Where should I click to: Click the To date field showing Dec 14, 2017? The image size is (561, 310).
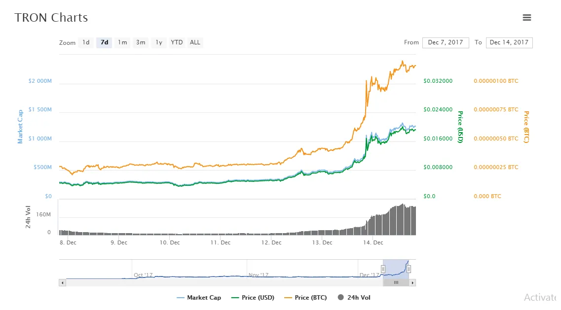point(509,42)
